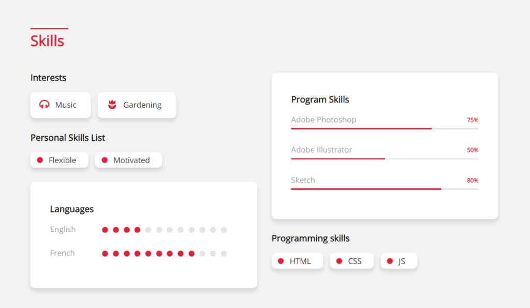Click the red dot in CSS tag
The width and height of the screenshot is (530, 308).
(x=340, y=261)
